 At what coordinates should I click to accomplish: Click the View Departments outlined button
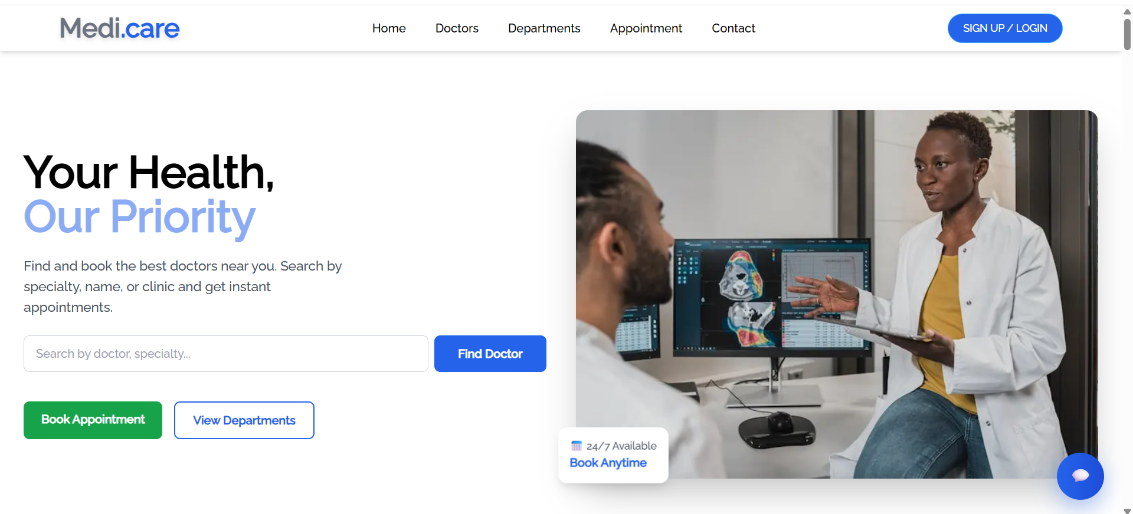click(x=244, y=420)
